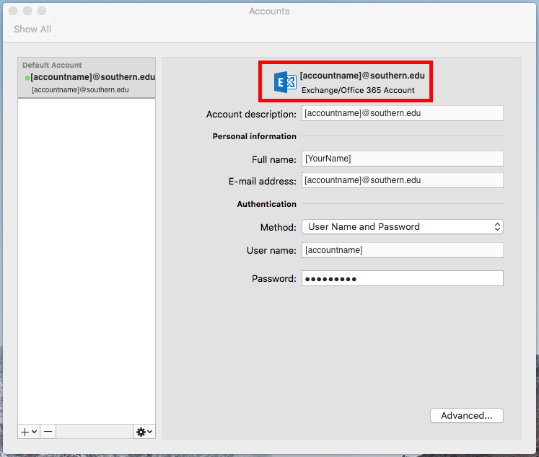Open the gear actions menu
The image size is (539, 457).
click(144, 431)
